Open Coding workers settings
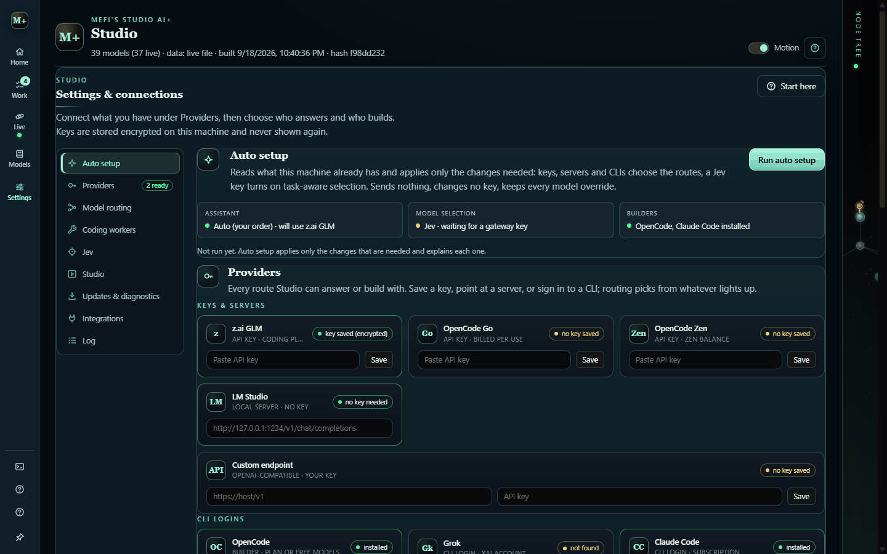The height and width of the screenshot is (554, 887). (x=120, y=230)
